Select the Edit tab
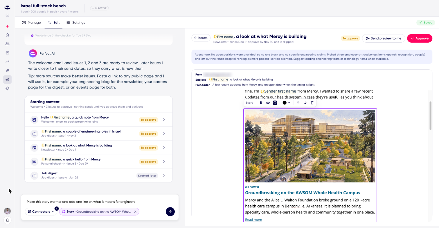 click(54, 23)
